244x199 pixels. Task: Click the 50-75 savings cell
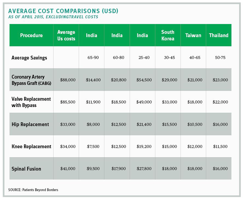[x=218, y=58]
